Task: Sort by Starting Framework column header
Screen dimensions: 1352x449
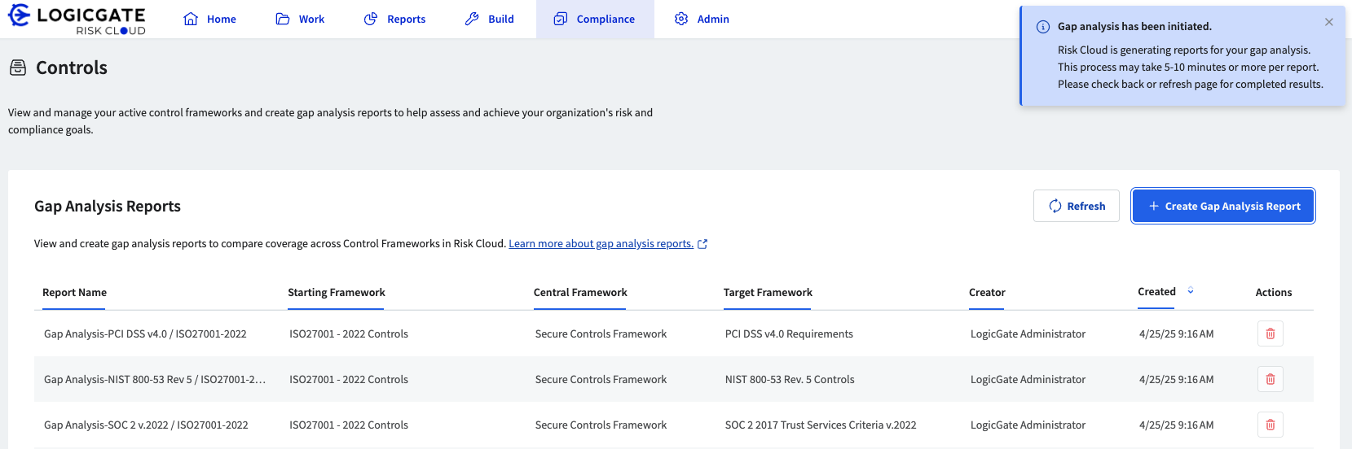Action: click(337, 292)
